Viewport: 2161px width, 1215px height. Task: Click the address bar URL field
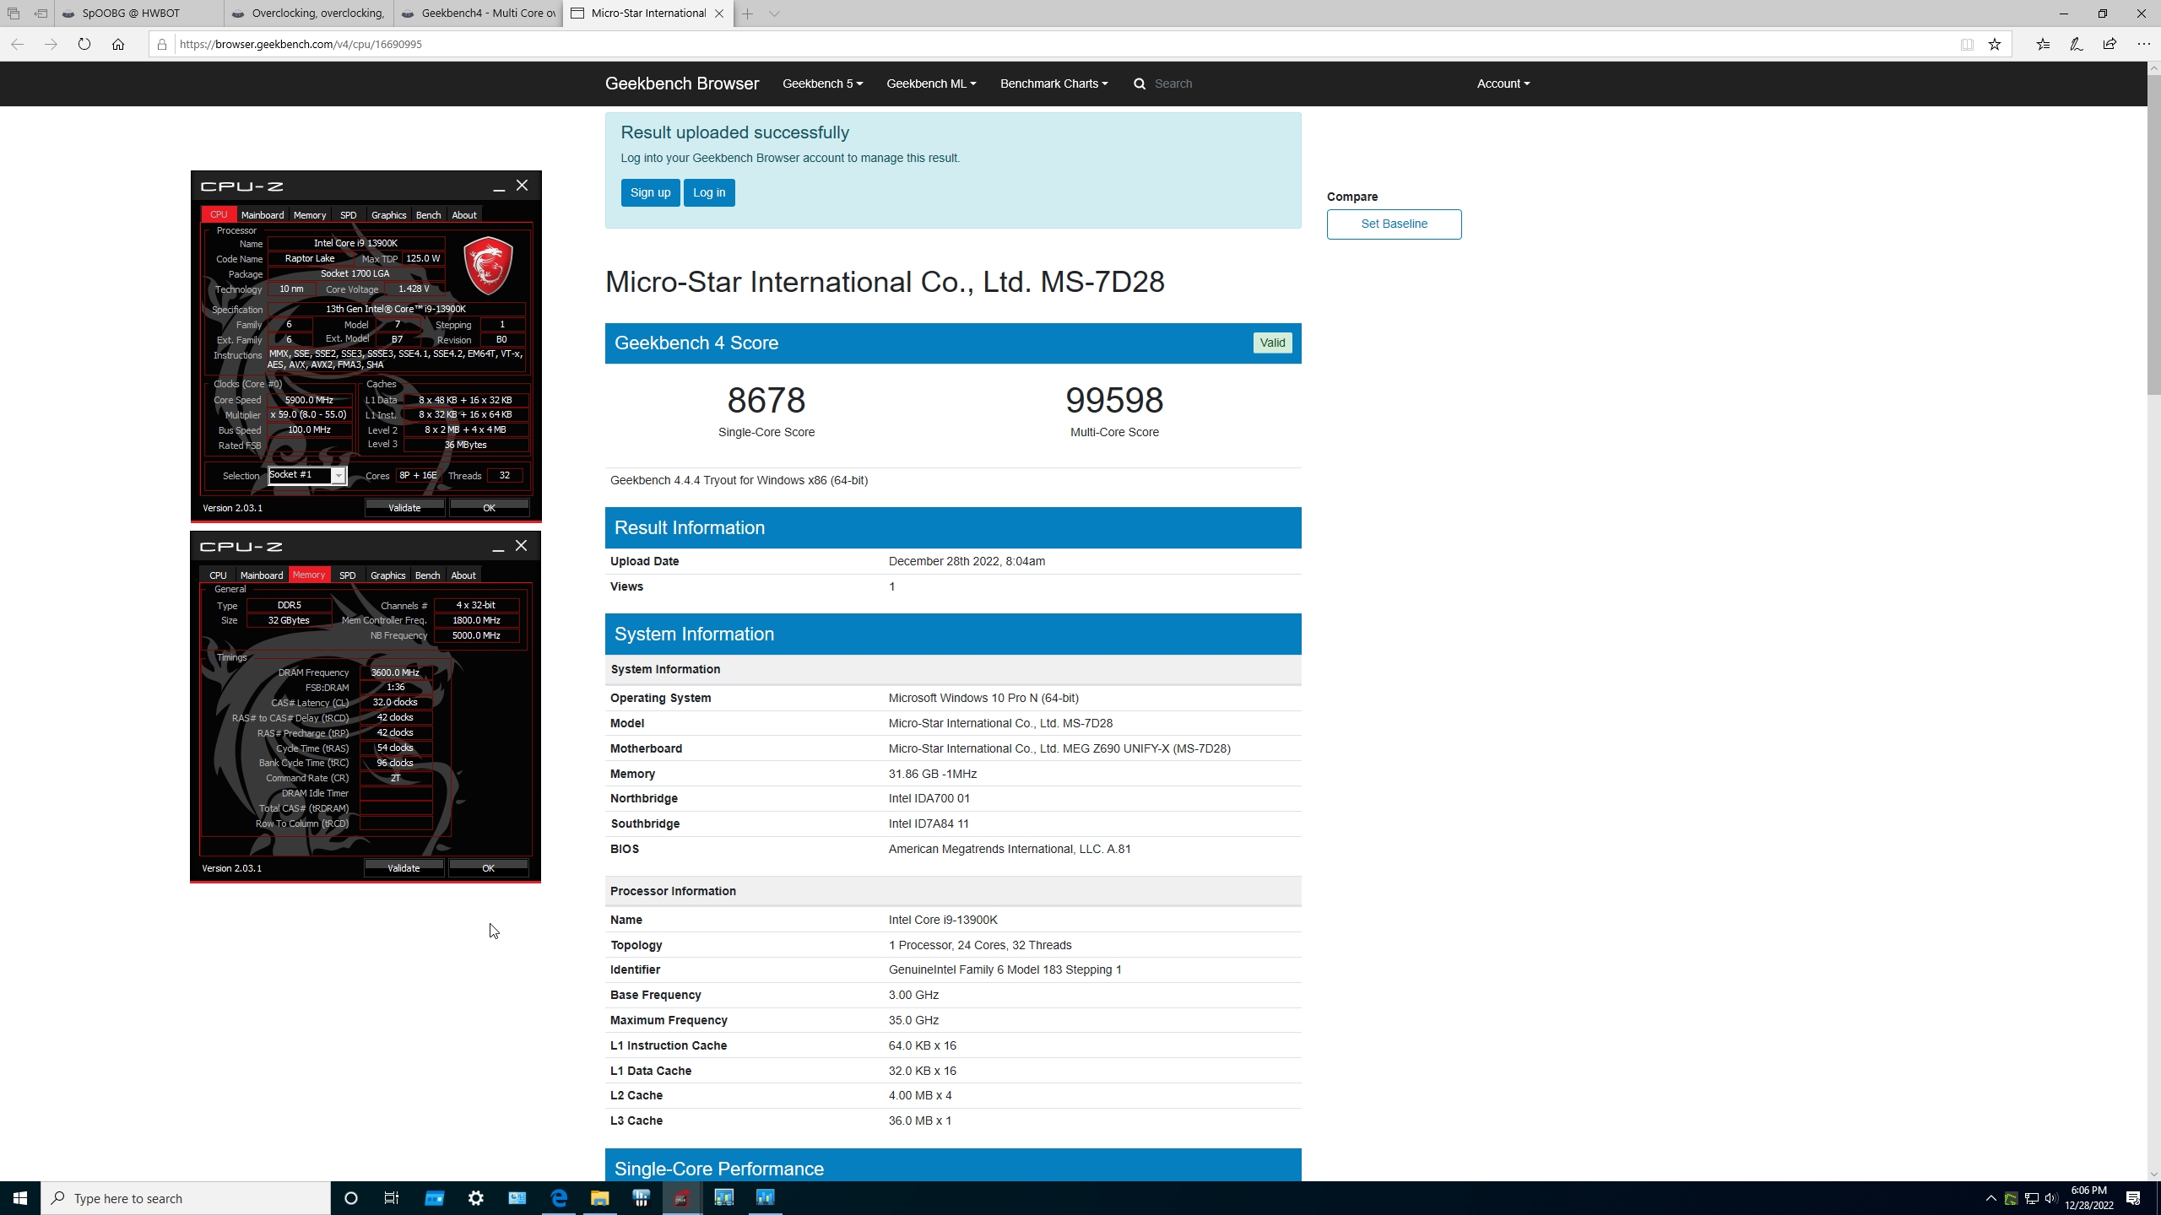(1064, 44)
